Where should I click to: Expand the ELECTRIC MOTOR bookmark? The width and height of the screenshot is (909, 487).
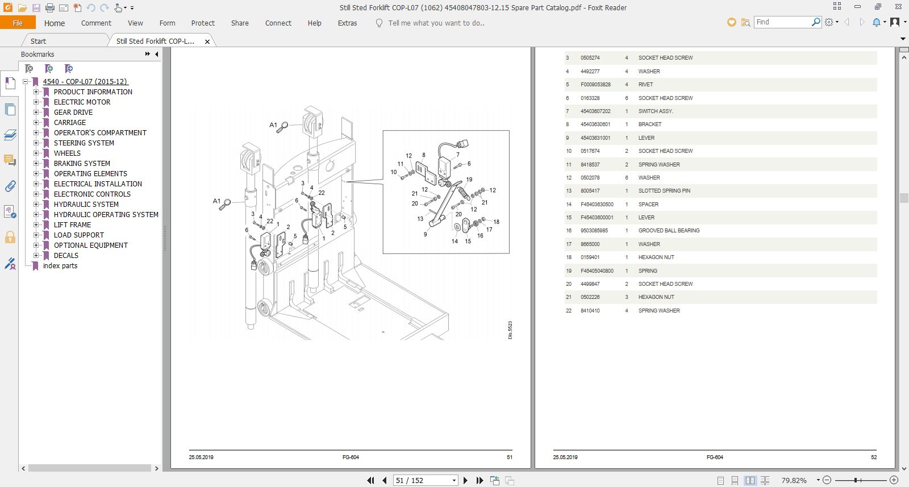point(36,102)
